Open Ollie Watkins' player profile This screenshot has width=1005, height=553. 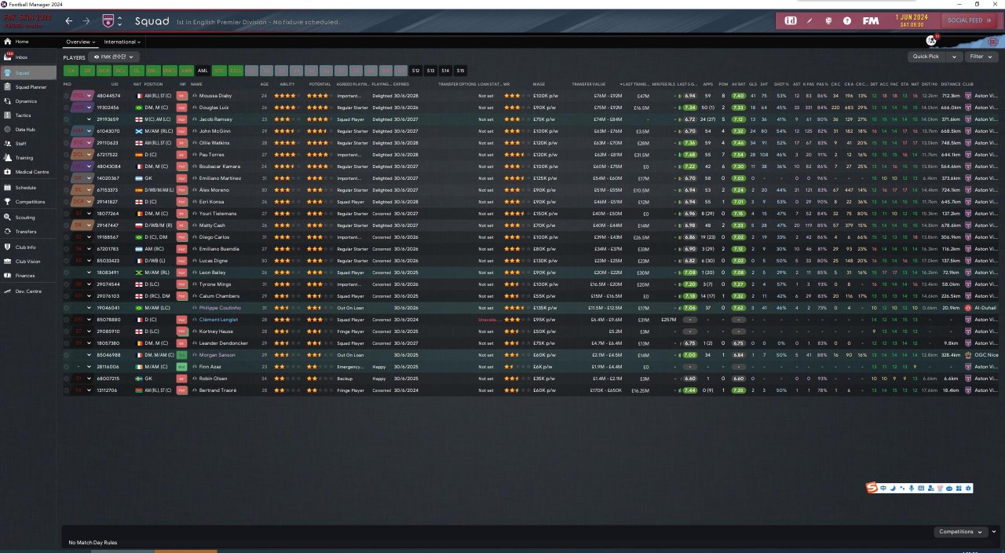click(x=215, y=143)
